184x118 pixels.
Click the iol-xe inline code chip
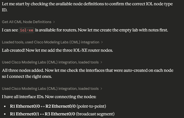pos(26,30)
